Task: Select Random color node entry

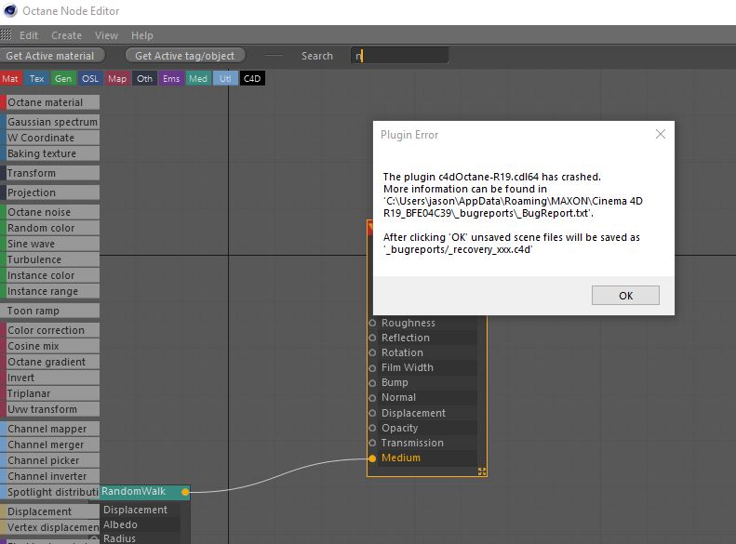Action: click(x=49, y=228)
